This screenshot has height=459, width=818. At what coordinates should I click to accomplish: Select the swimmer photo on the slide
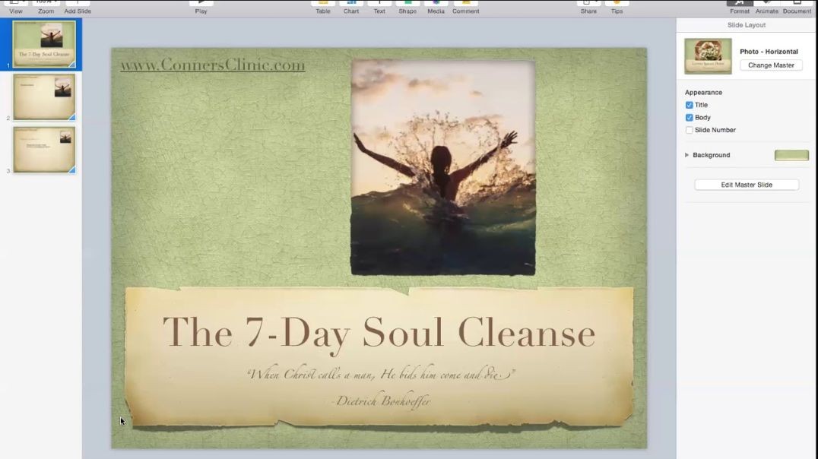pos(443,167)
